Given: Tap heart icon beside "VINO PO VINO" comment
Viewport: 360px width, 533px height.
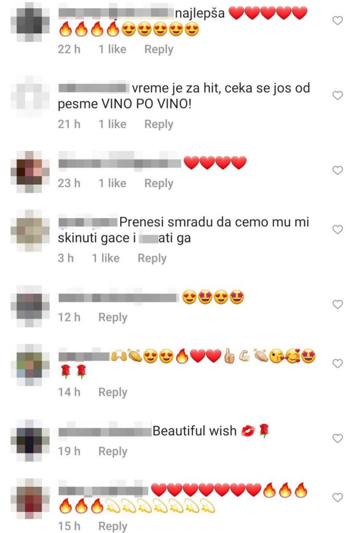Looking at the screenshot, I should (337, 96).
